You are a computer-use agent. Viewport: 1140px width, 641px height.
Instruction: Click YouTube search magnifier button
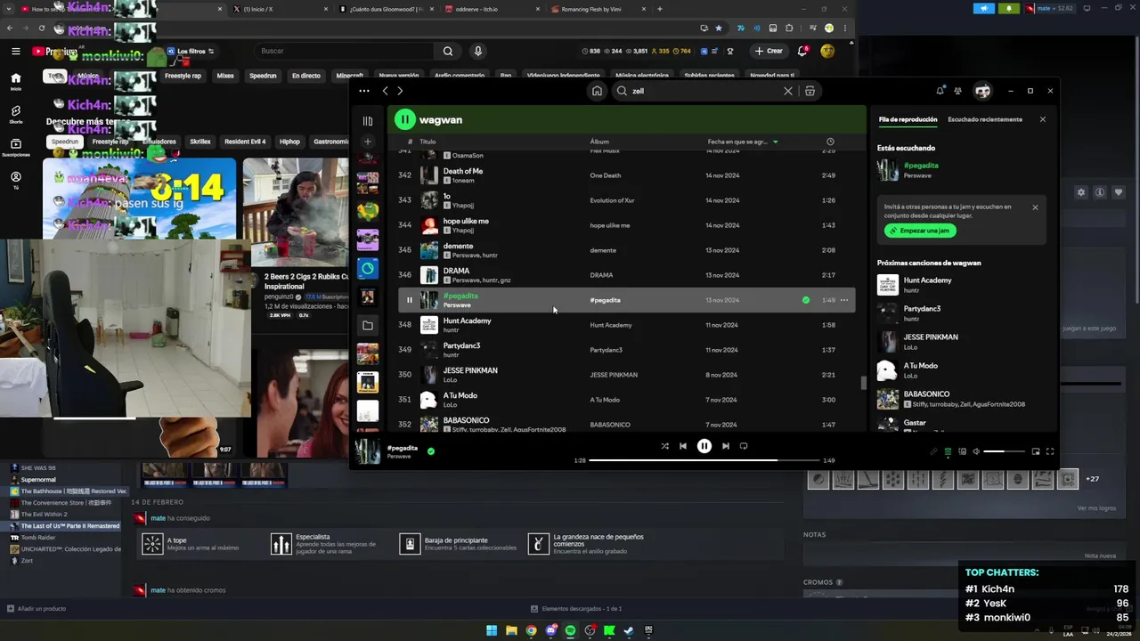448,51
